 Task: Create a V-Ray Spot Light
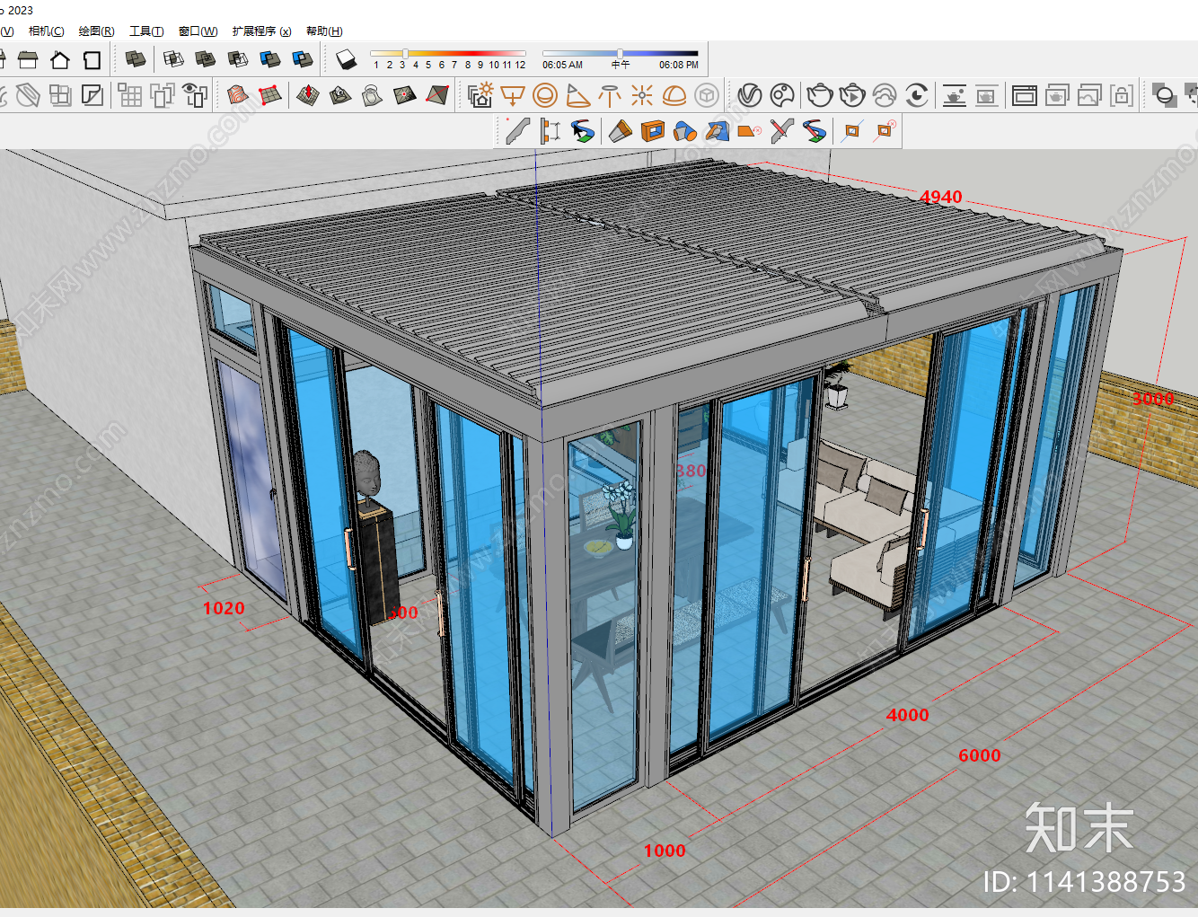pyautogui.click(x=577, y=95)
